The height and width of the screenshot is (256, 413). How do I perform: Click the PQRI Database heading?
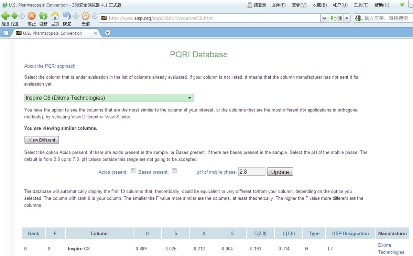(x=199, y=54)
